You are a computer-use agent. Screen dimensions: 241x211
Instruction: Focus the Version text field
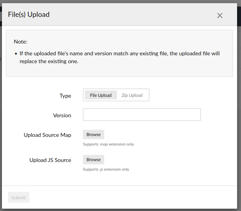(x=142, y=115)
